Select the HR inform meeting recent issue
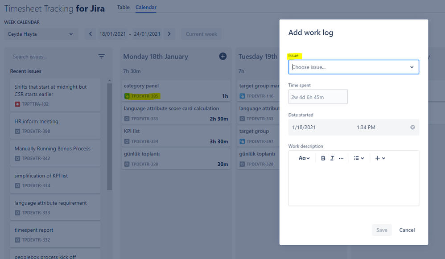 [55, 126]
